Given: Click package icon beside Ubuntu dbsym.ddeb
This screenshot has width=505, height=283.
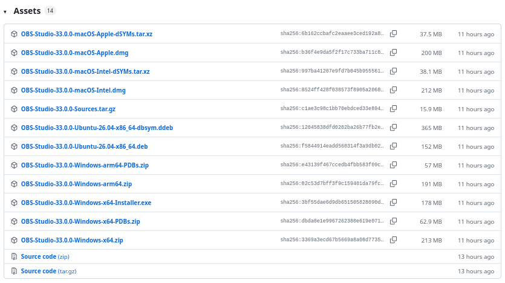Looking at the screenshot, I should click(x=14, y=128).
